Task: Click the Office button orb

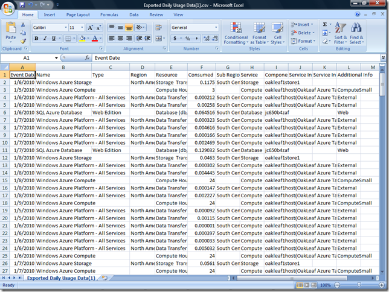Action: [8, 8]
